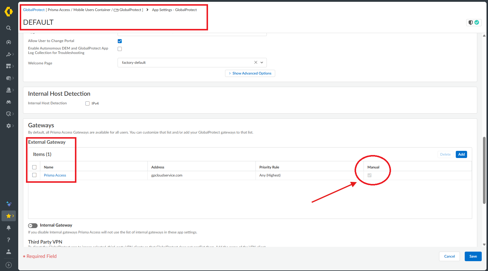Viewport: 488px width, 271px height.
Task: Enable Autonomous DEM log collection checkbox
Action: click(120, 49)
